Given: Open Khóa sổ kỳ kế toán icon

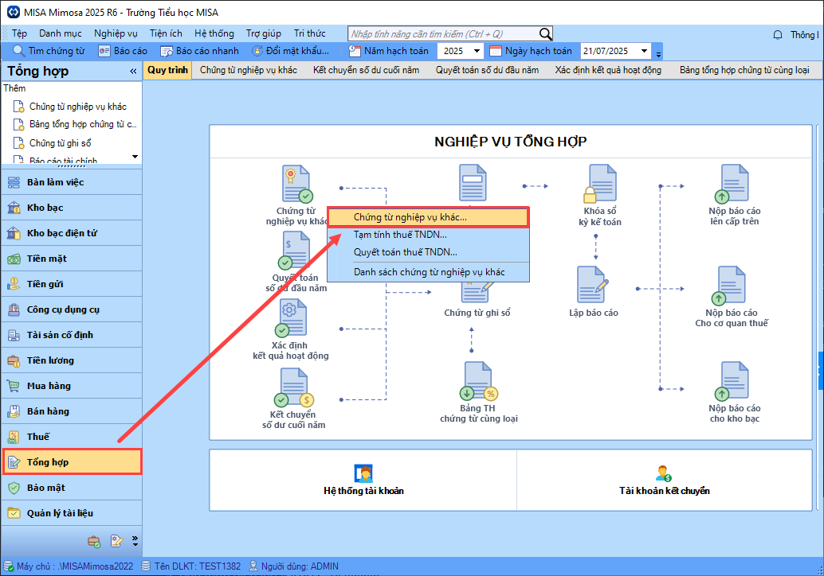Looking at the screenshot, I should 600,184.
